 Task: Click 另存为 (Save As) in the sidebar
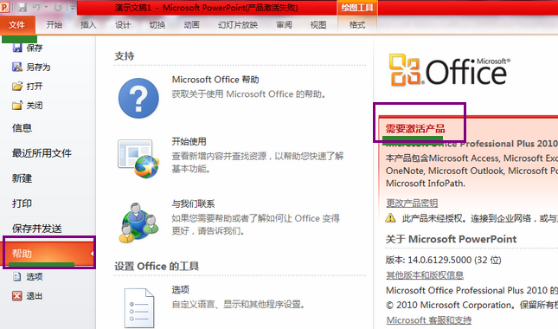pos(31,67)
